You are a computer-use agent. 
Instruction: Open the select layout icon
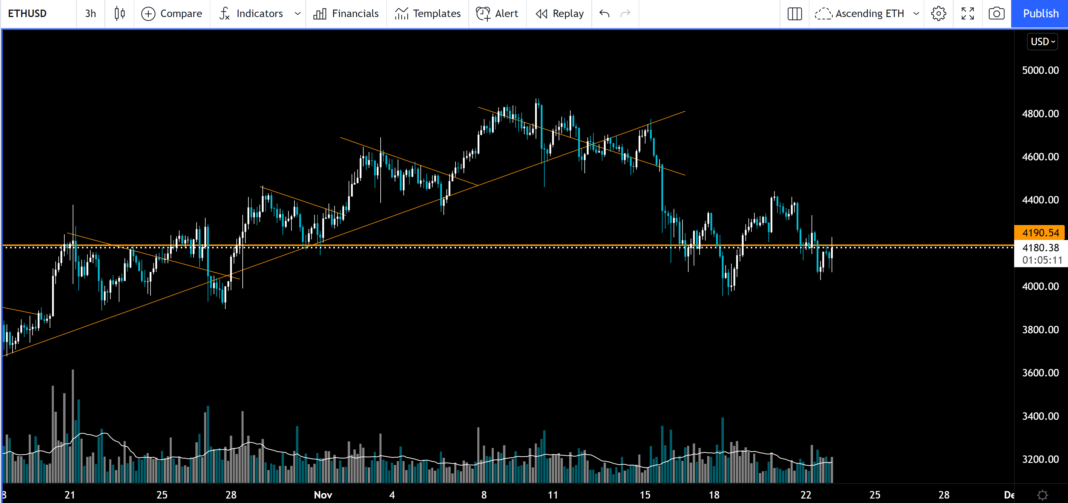pos(794,14)
